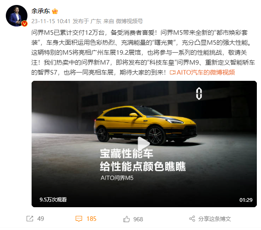Click the video camera icon before AITO link
The image size is (261, 230).
click(x=172, y=73)
